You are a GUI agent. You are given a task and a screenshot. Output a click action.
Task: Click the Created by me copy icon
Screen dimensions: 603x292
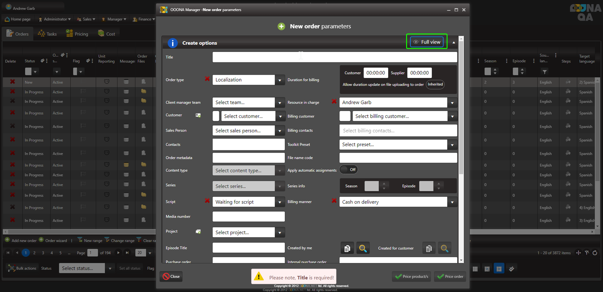(347, 248)
